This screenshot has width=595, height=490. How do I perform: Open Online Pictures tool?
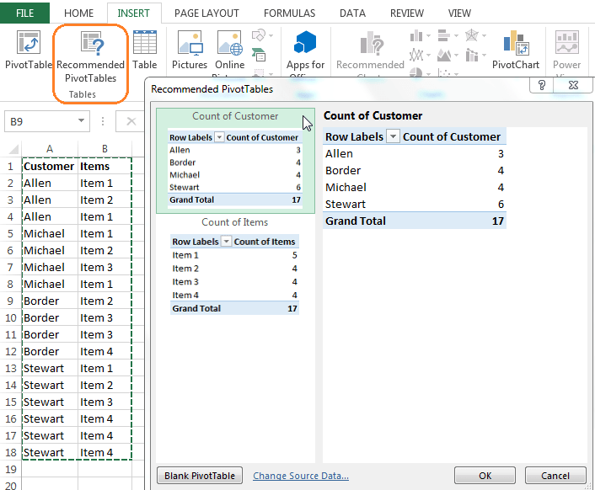[x=229, y=42]
